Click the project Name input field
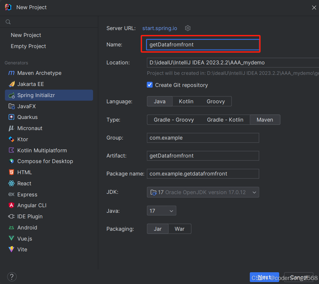319x284 pixels. [x=203, y=44]
